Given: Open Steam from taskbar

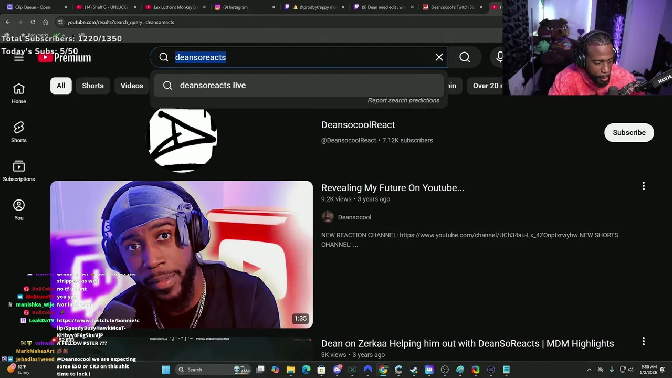Looking at the screenshot, I should click(x=414, y=370).
